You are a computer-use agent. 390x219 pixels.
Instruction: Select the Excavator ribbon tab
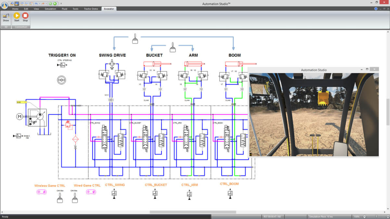(x=109, y=9)
